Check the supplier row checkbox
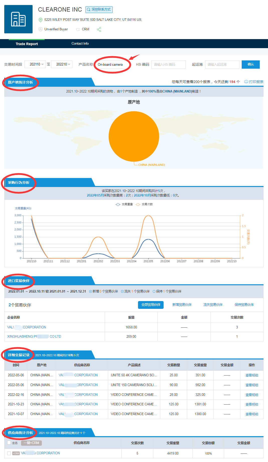The width and height of the screenshot is (268, 462). coord(9,453)
